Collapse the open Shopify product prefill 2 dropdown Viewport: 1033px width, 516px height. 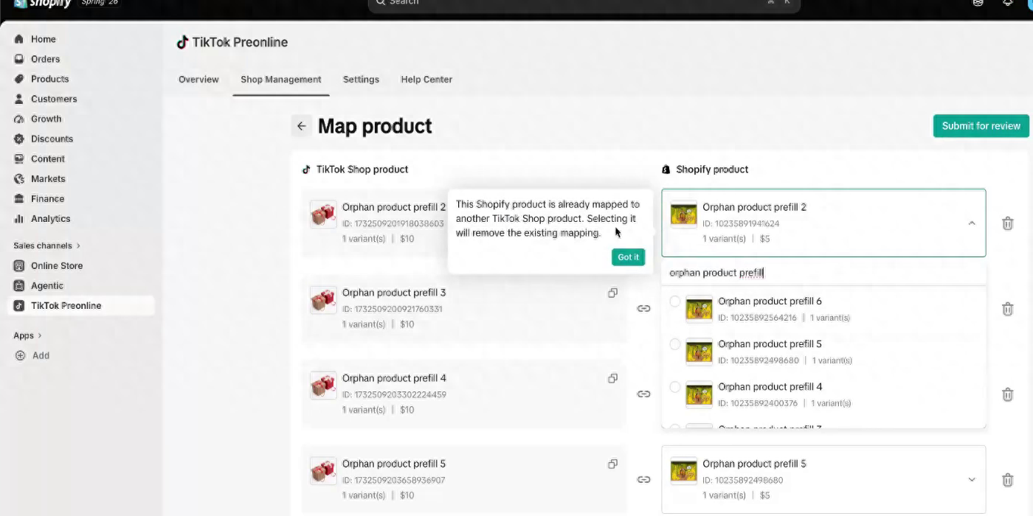(x=971, y=223)
